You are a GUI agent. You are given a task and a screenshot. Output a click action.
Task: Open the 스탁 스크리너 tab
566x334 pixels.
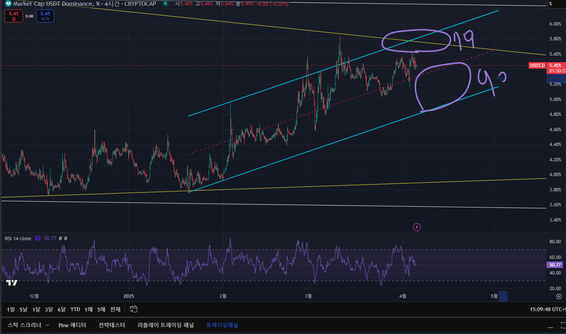click(x=24, y=325)
